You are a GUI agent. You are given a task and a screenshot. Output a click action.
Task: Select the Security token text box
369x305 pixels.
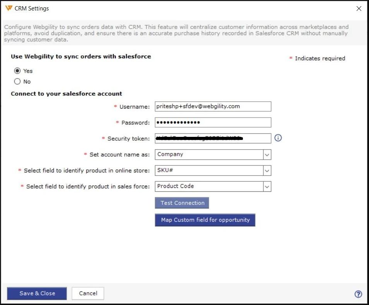[x=213, y=138]
